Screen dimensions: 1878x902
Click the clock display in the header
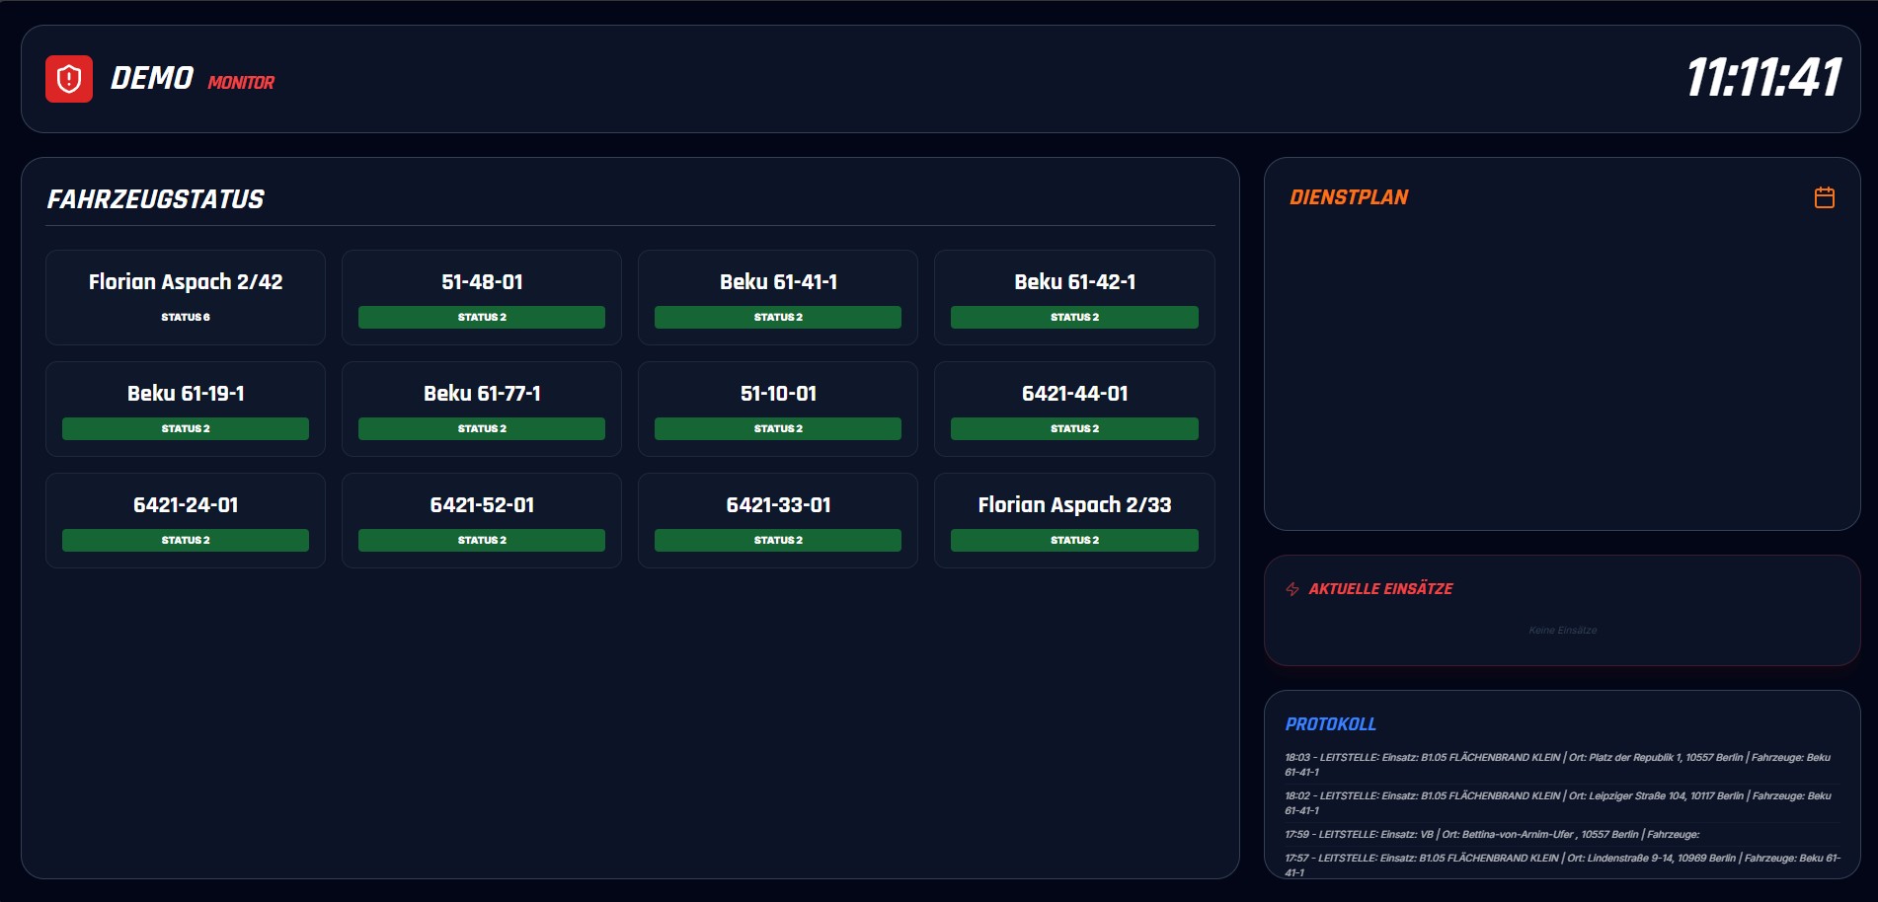point(1763,78)
